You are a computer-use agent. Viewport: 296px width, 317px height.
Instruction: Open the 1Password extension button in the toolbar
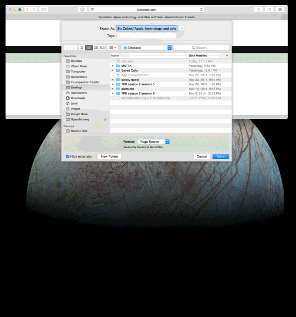tap(82, 10)
